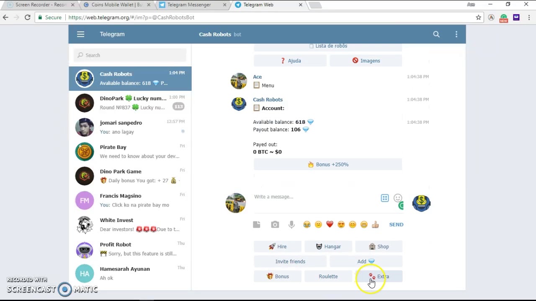
Task: Attach a file using document icon
Action: [257, 224]
